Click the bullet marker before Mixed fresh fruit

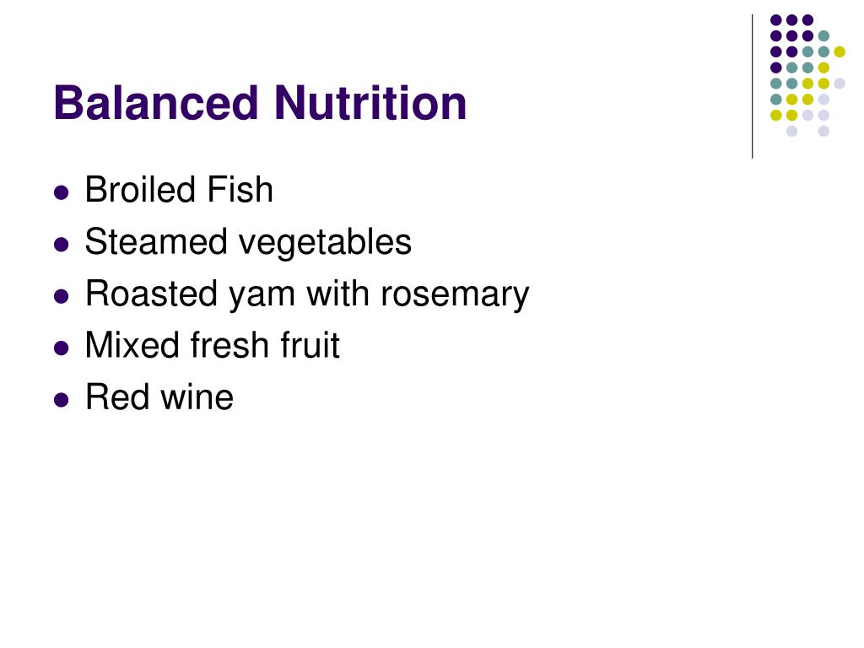[x=62, y=348]
